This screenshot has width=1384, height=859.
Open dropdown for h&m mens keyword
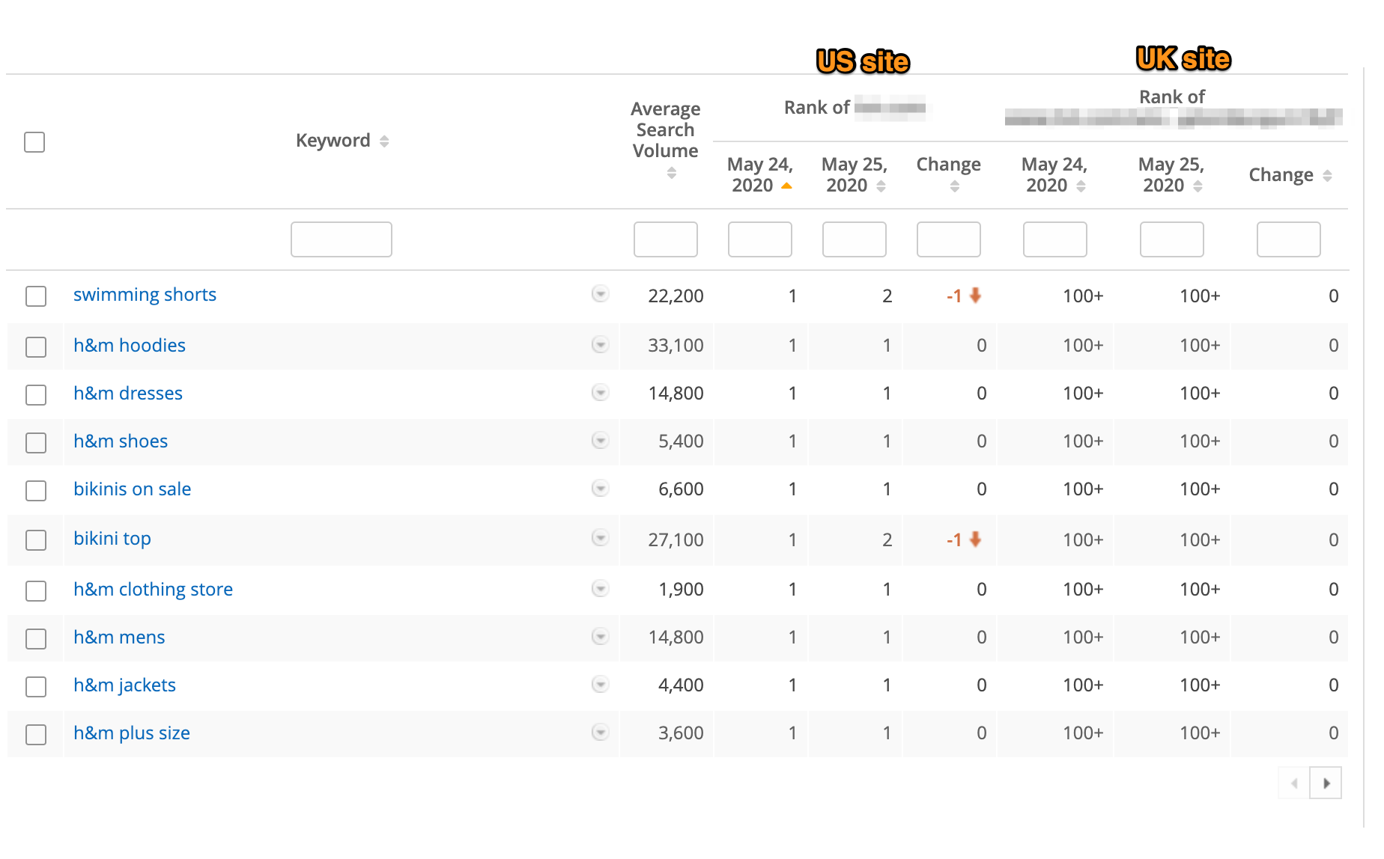point(600,636)
